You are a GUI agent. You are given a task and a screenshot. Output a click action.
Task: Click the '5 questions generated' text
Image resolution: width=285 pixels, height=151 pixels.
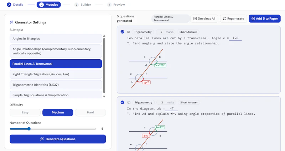coord(126,18)
